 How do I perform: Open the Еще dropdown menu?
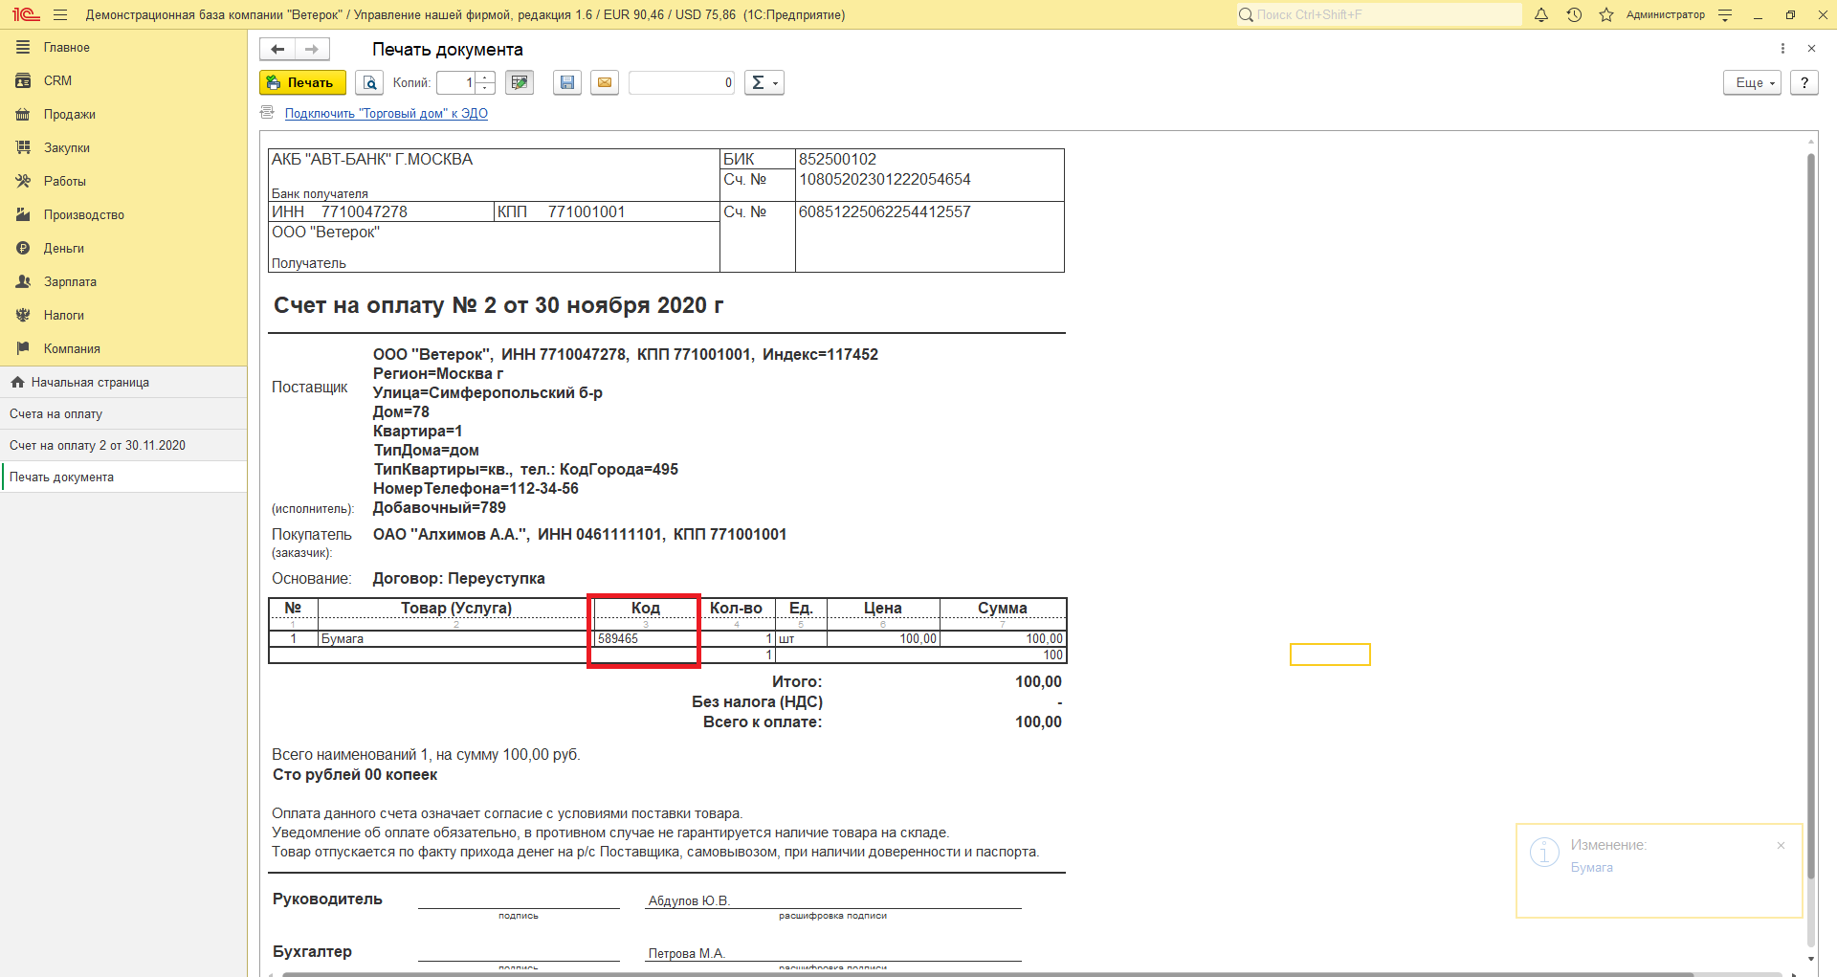pos(1752,83)
